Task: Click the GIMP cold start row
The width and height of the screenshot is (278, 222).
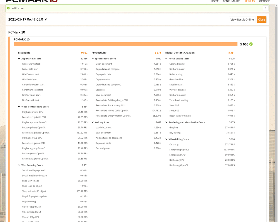Action: tap(55, 79)
